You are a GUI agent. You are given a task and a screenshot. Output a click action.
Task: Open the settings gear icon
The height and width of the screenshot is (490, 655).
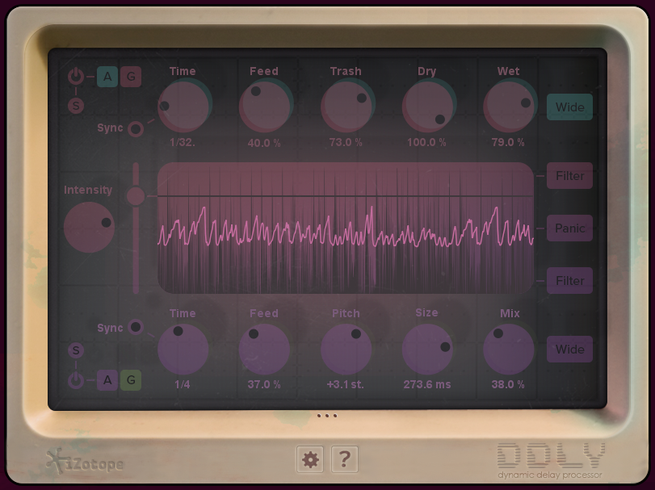coord(310,459)
